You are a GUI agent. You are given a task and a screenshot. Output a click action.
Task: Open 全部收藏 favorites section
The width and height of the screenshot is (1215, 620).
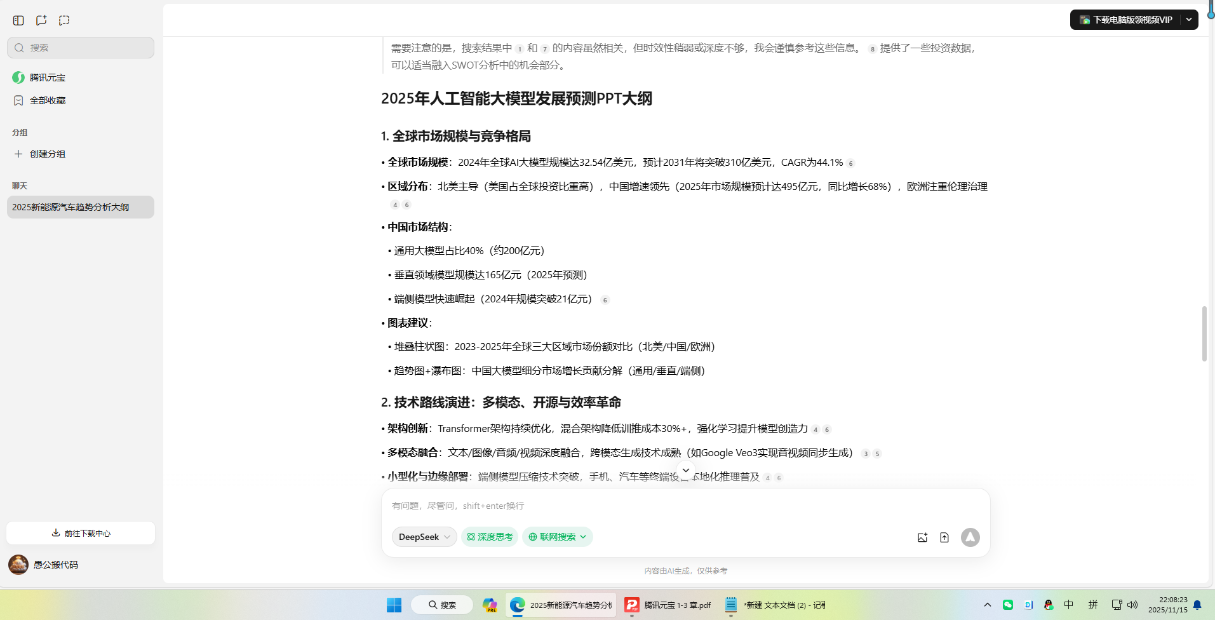47,100
